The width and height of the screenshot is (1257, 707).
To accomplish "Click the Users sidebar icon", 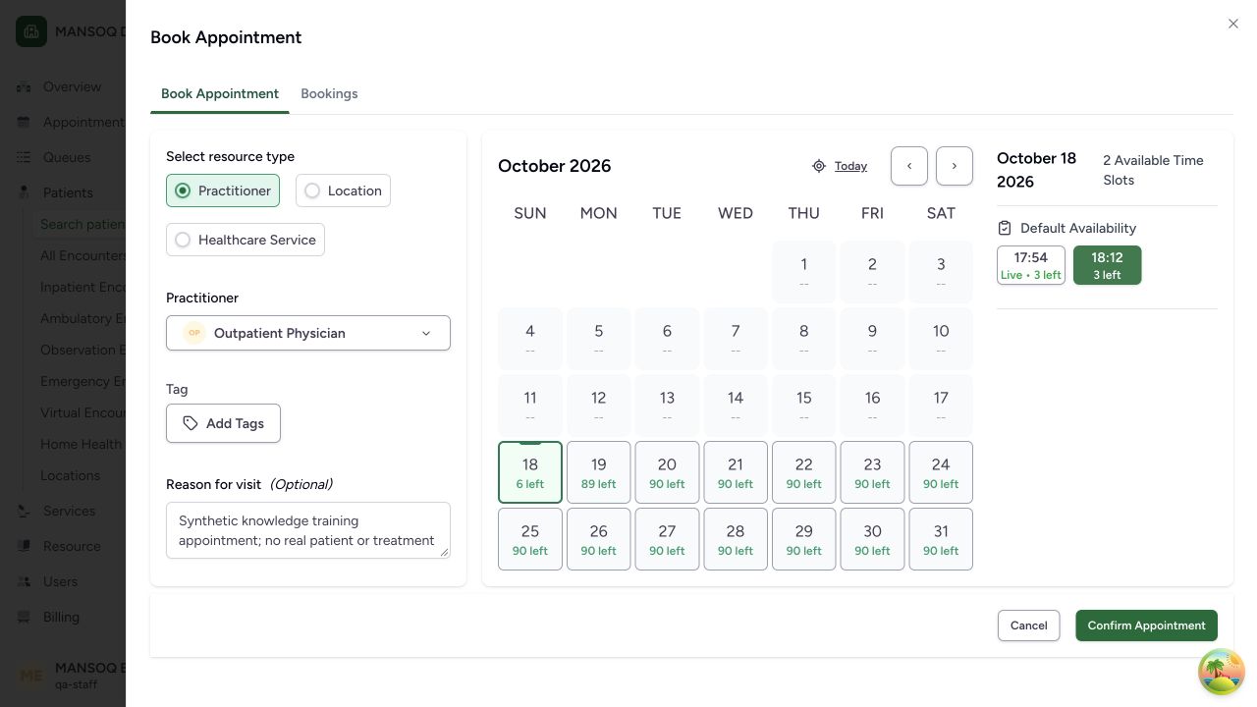I will pyautogui.click(x=24, y=581).
